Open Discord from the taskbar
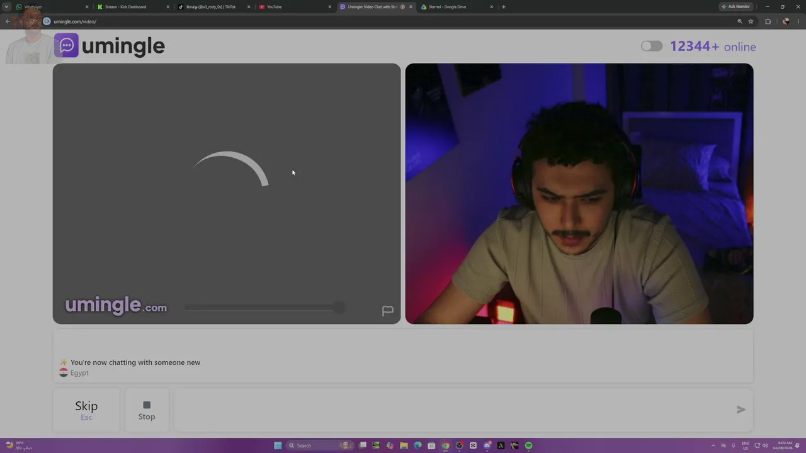The image size is (806, 453). pos(487,445)
